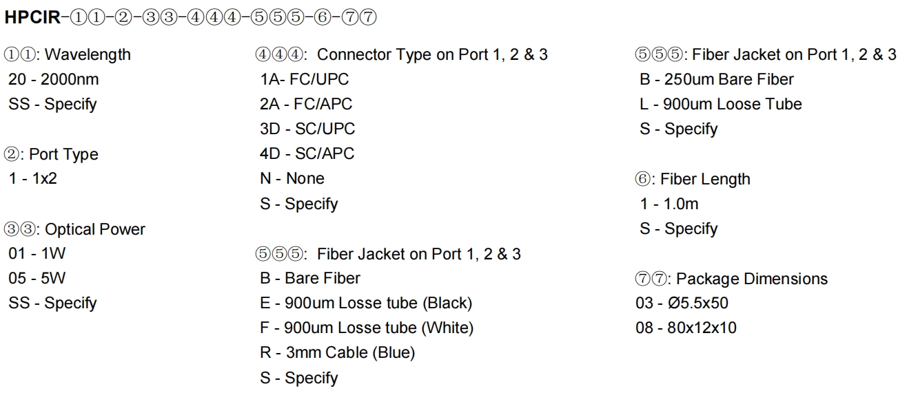This screenshot has width=907, height=395.
Task: Choose the "2A - FC/APC" connector option
Action: click(x=306, y=104)
